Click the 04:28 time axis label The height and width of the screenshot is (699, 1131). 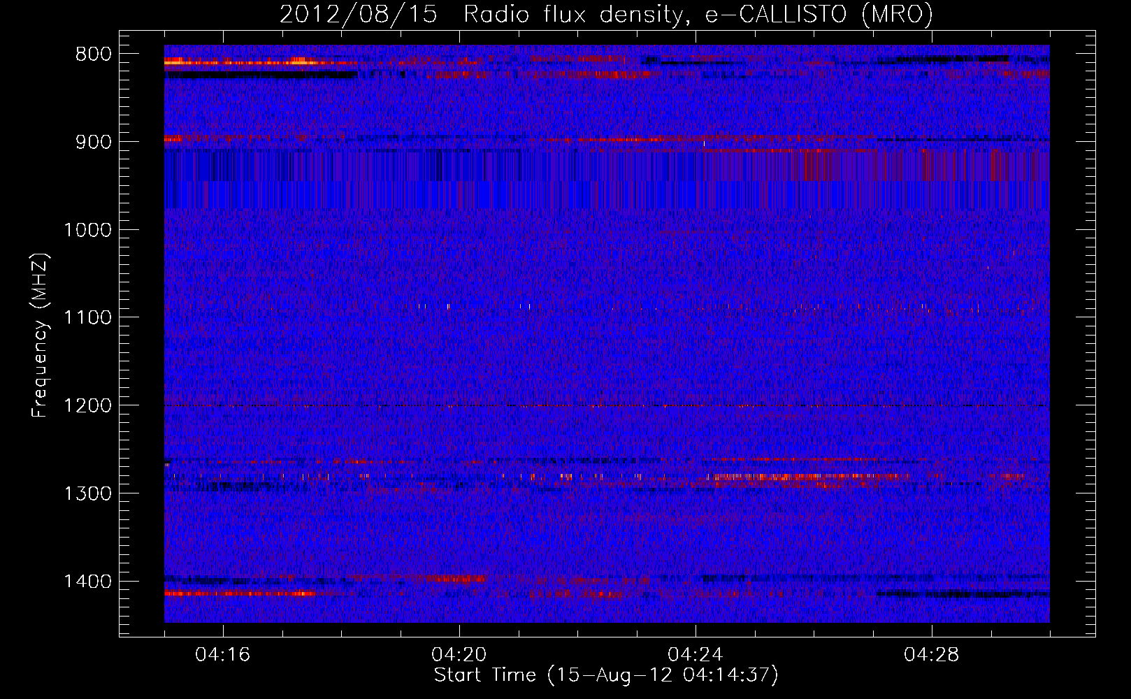931,655
